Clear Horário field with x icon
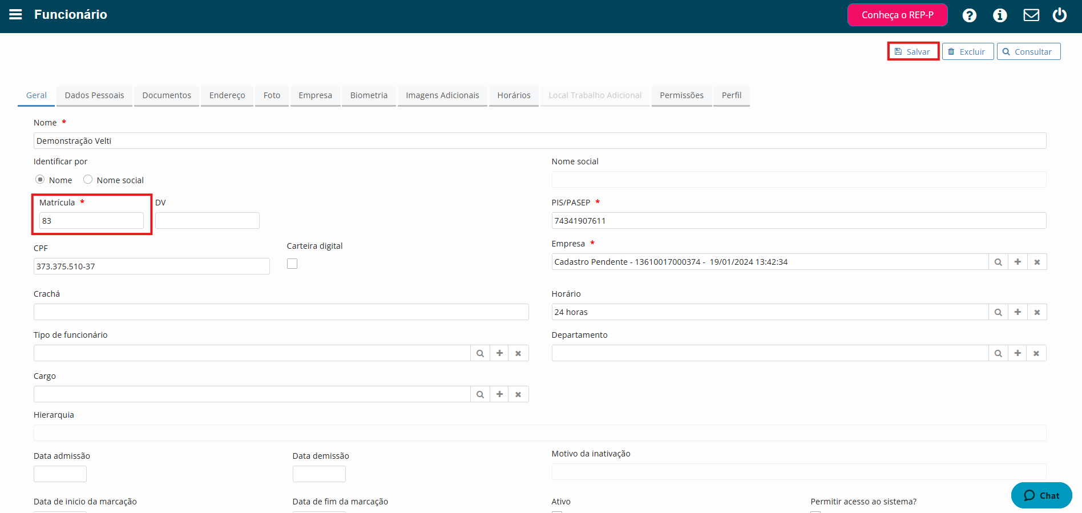Screen dimensions: 1082x513 tap(1037, 312)
